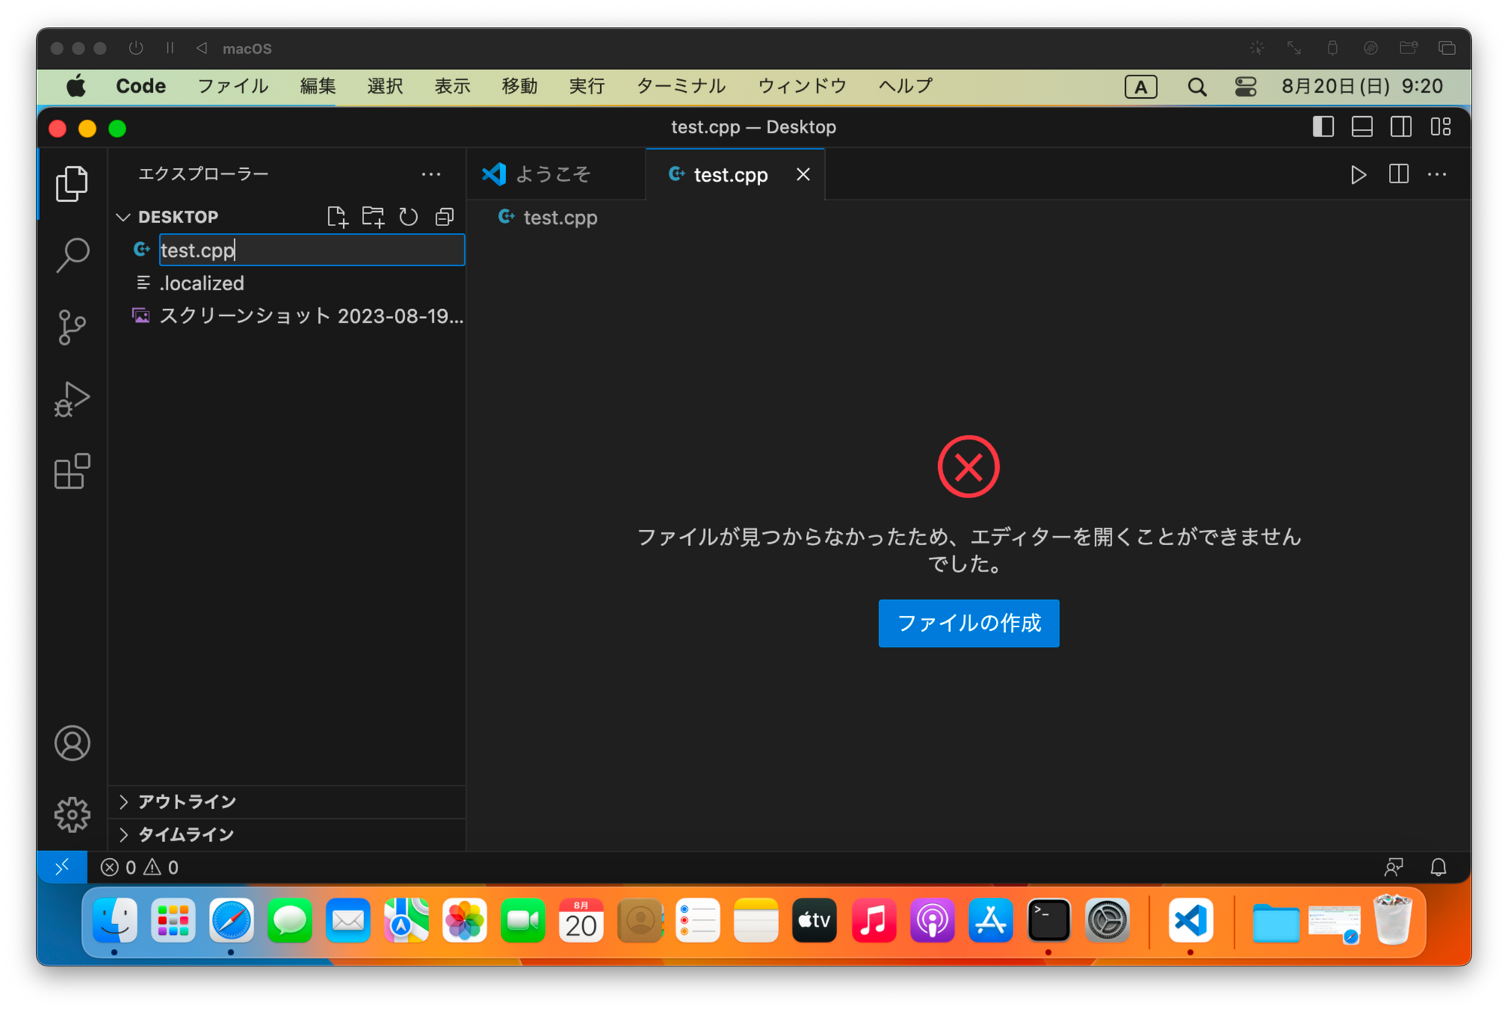Click the ファイルの作成 button

pos(968,623)
